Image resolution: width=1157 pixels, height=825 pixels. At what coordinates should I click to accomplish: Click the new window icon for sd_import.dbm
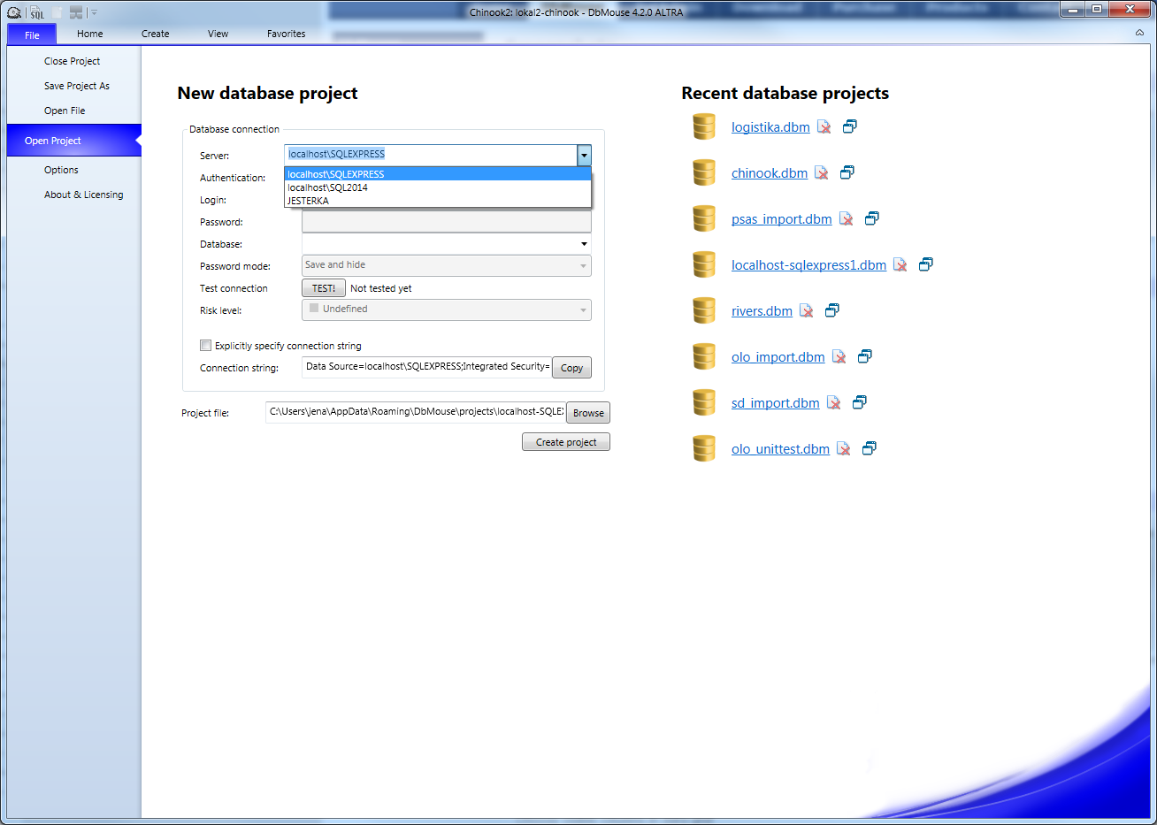pyautogui.click(x=859, y=402)
